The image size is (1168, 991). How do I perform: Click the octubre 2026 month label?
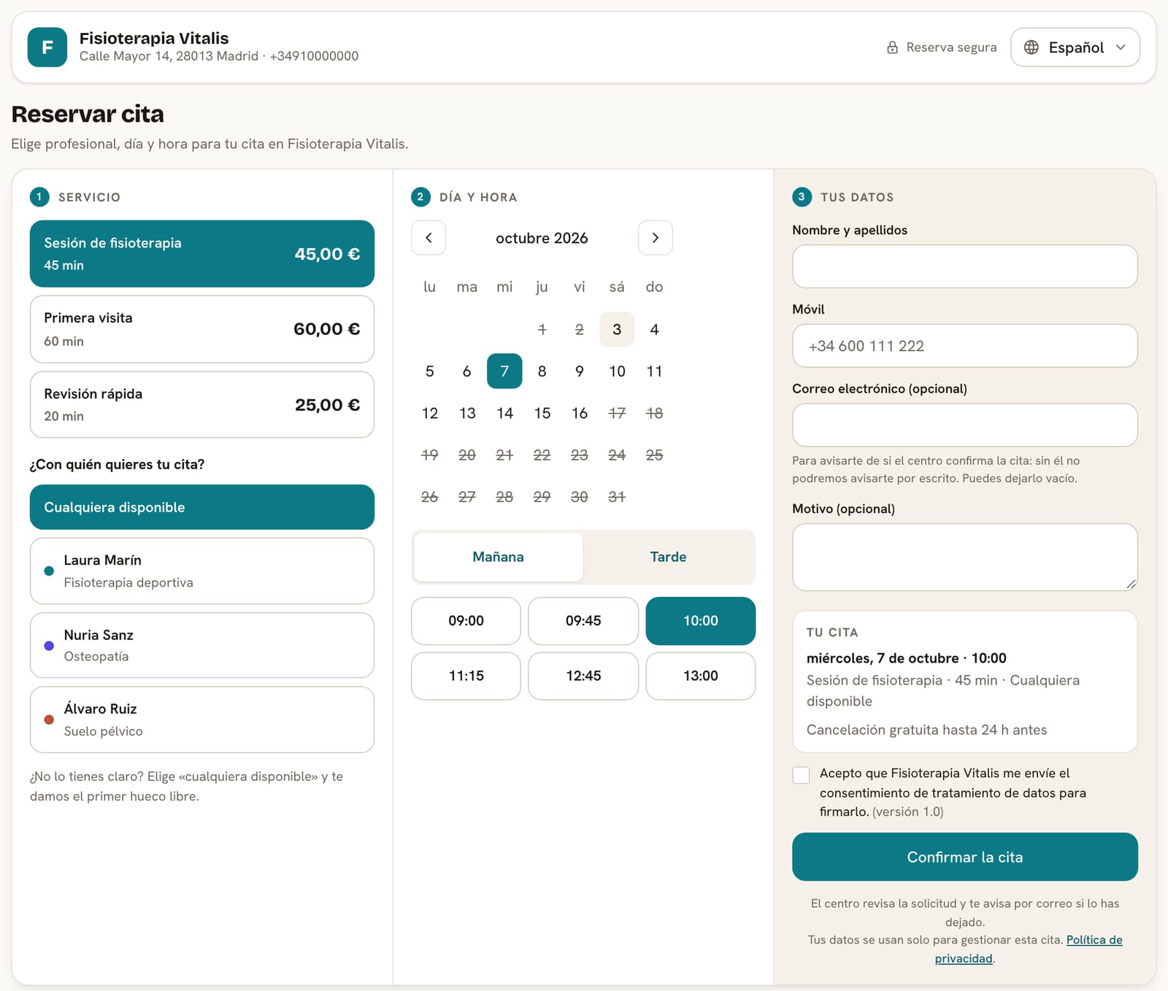click(542, 238)
